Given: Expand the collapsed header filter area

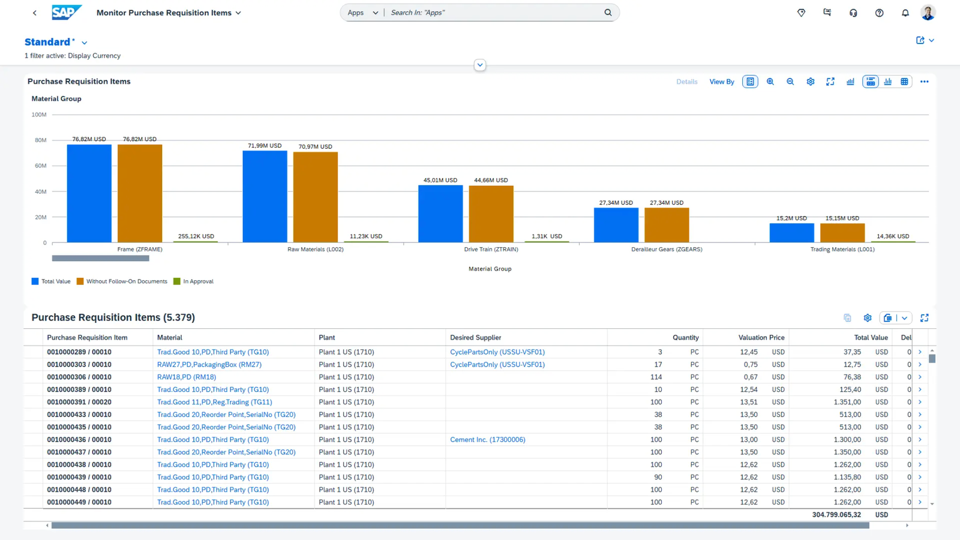Looking at the screenshot, I should click(480, 65).
